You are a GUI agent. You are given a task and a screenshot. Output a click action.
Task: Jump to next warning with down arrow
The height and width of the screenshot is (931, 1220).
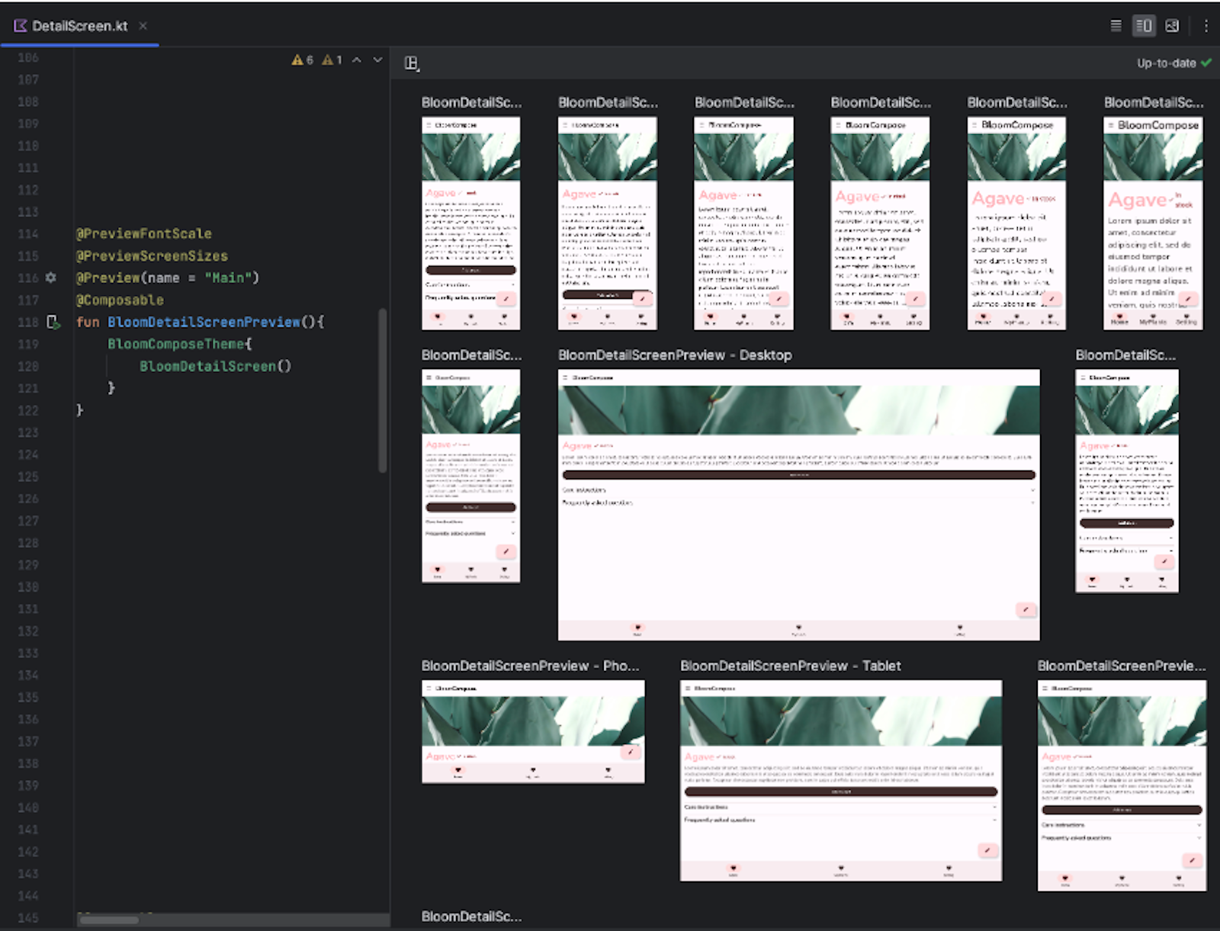click(x=375, y=59)
